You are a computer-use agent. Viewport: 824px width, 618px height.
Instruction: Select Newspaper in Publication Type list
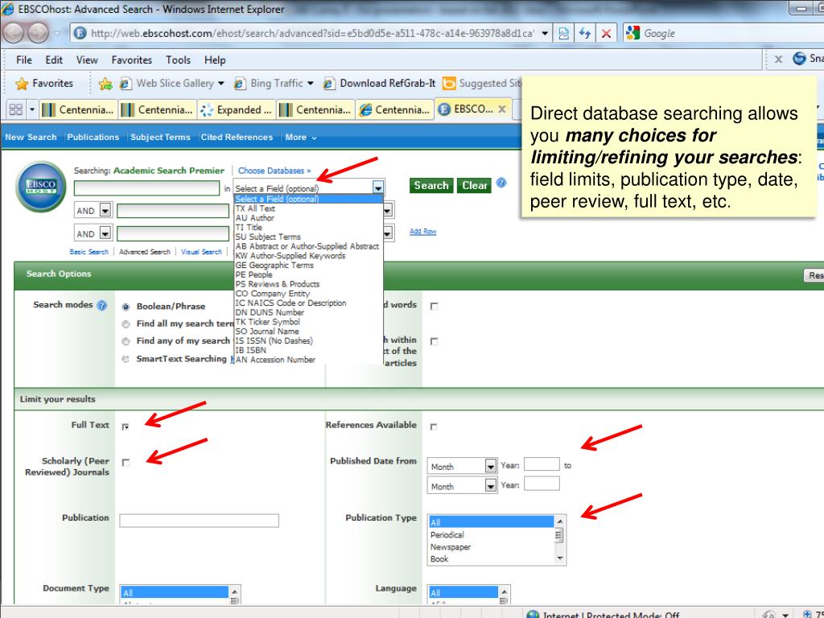[451, 547]
